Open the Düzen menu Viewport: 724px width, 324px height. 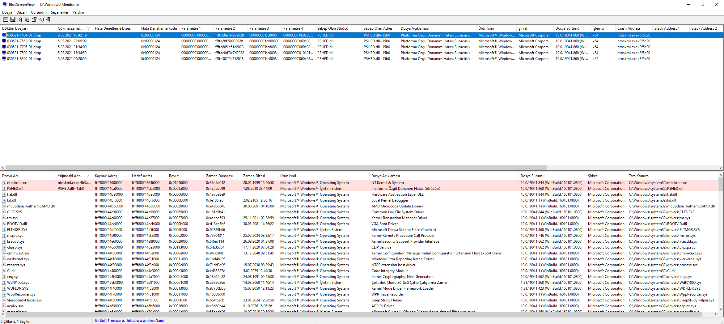coord(21,12)
